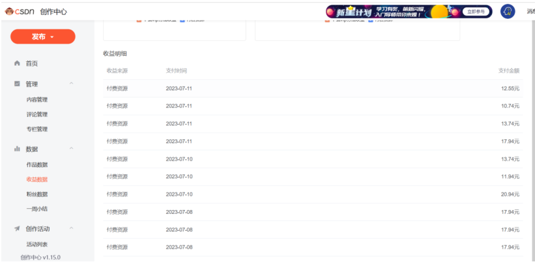Collapse the 数据 section chevron
This screenshot has width=535, height=264.
pyautogui.click(x=71, y=148)
